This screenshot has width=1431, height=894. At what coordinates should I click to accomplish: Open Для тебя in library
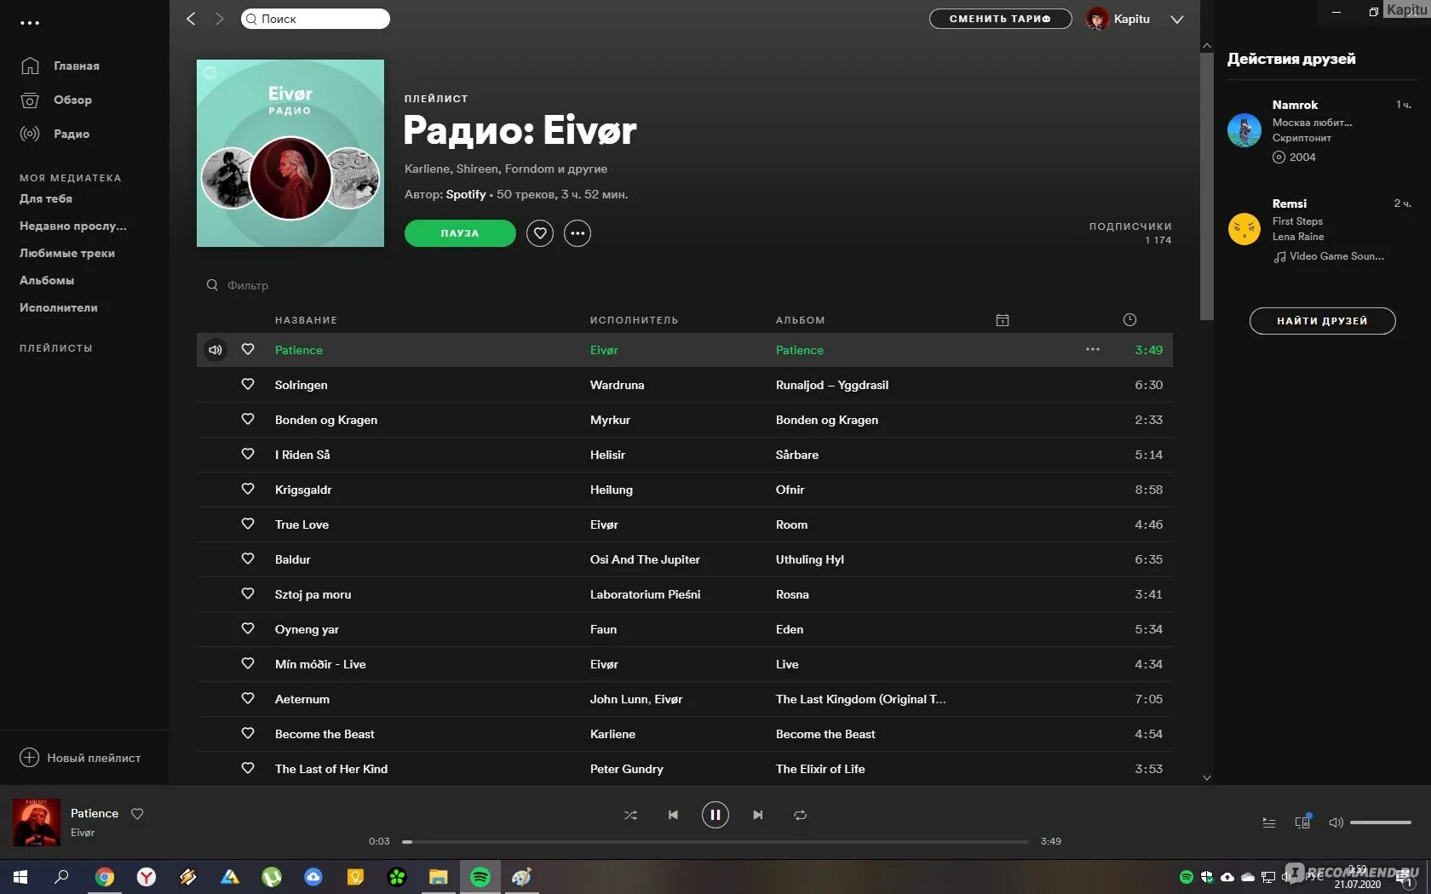[x=46, y=198]
